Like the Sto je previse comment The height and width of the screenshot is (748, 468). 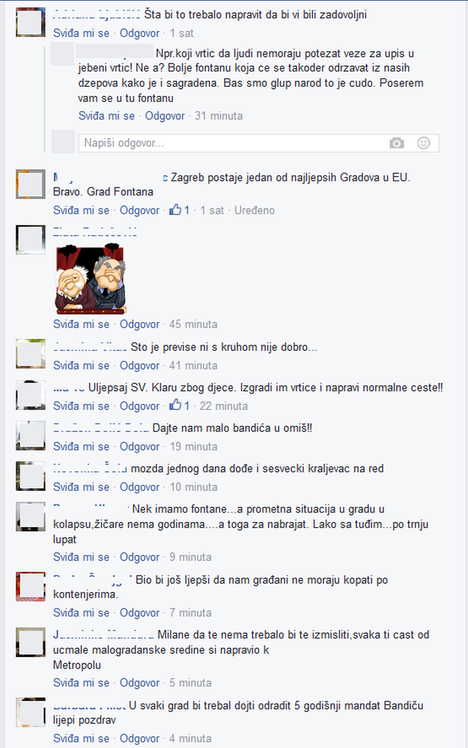click(81, 366)
